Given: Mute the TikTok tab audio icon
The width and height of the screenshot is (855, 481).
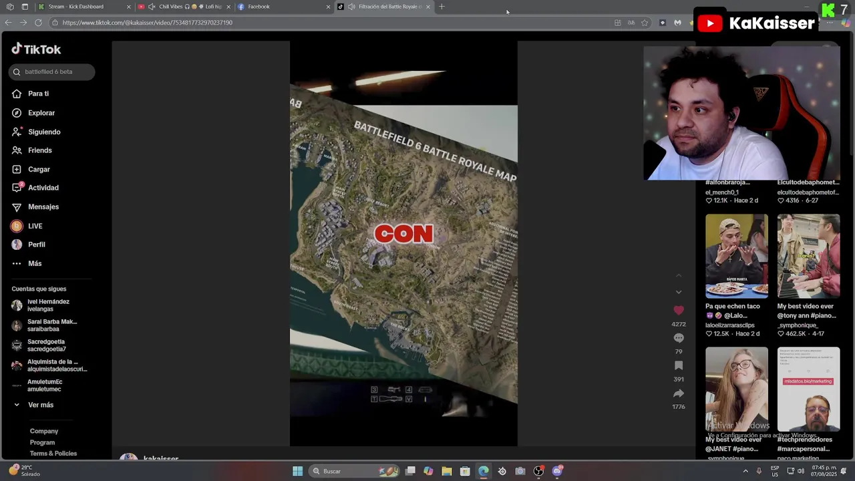Looking at the screenshot, I should 351,7.
